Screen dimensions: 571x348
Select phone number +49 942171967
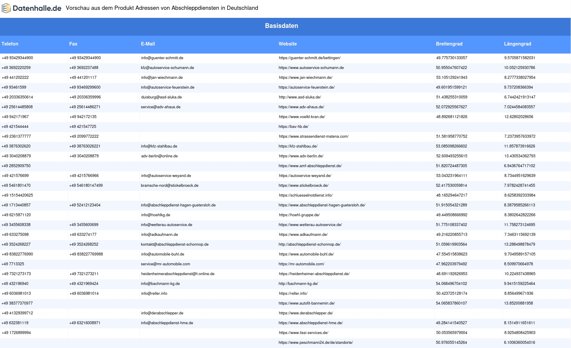click(15, 117)
